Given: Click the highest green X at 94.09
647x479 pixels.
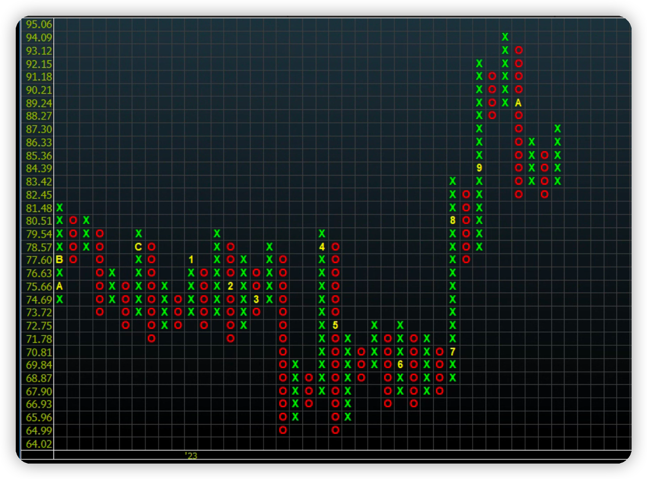Looking at the screenshot, I should pos(505,37).
